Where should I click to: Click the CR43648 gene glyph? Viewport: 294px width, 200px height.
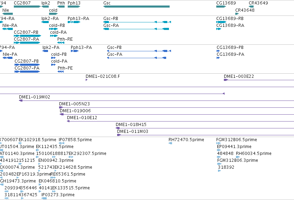pos(237,14)
